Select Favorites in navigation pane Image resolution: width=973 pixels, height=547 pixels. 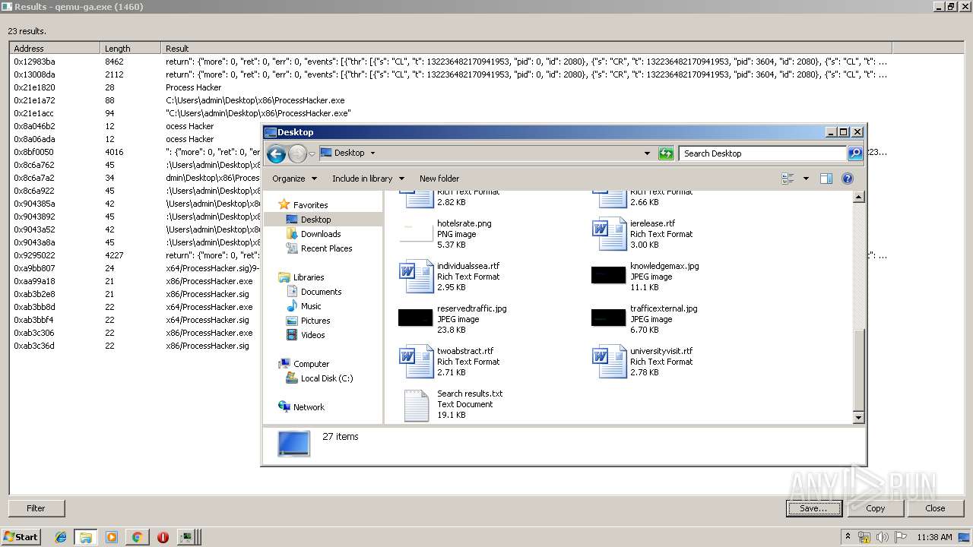310,205
